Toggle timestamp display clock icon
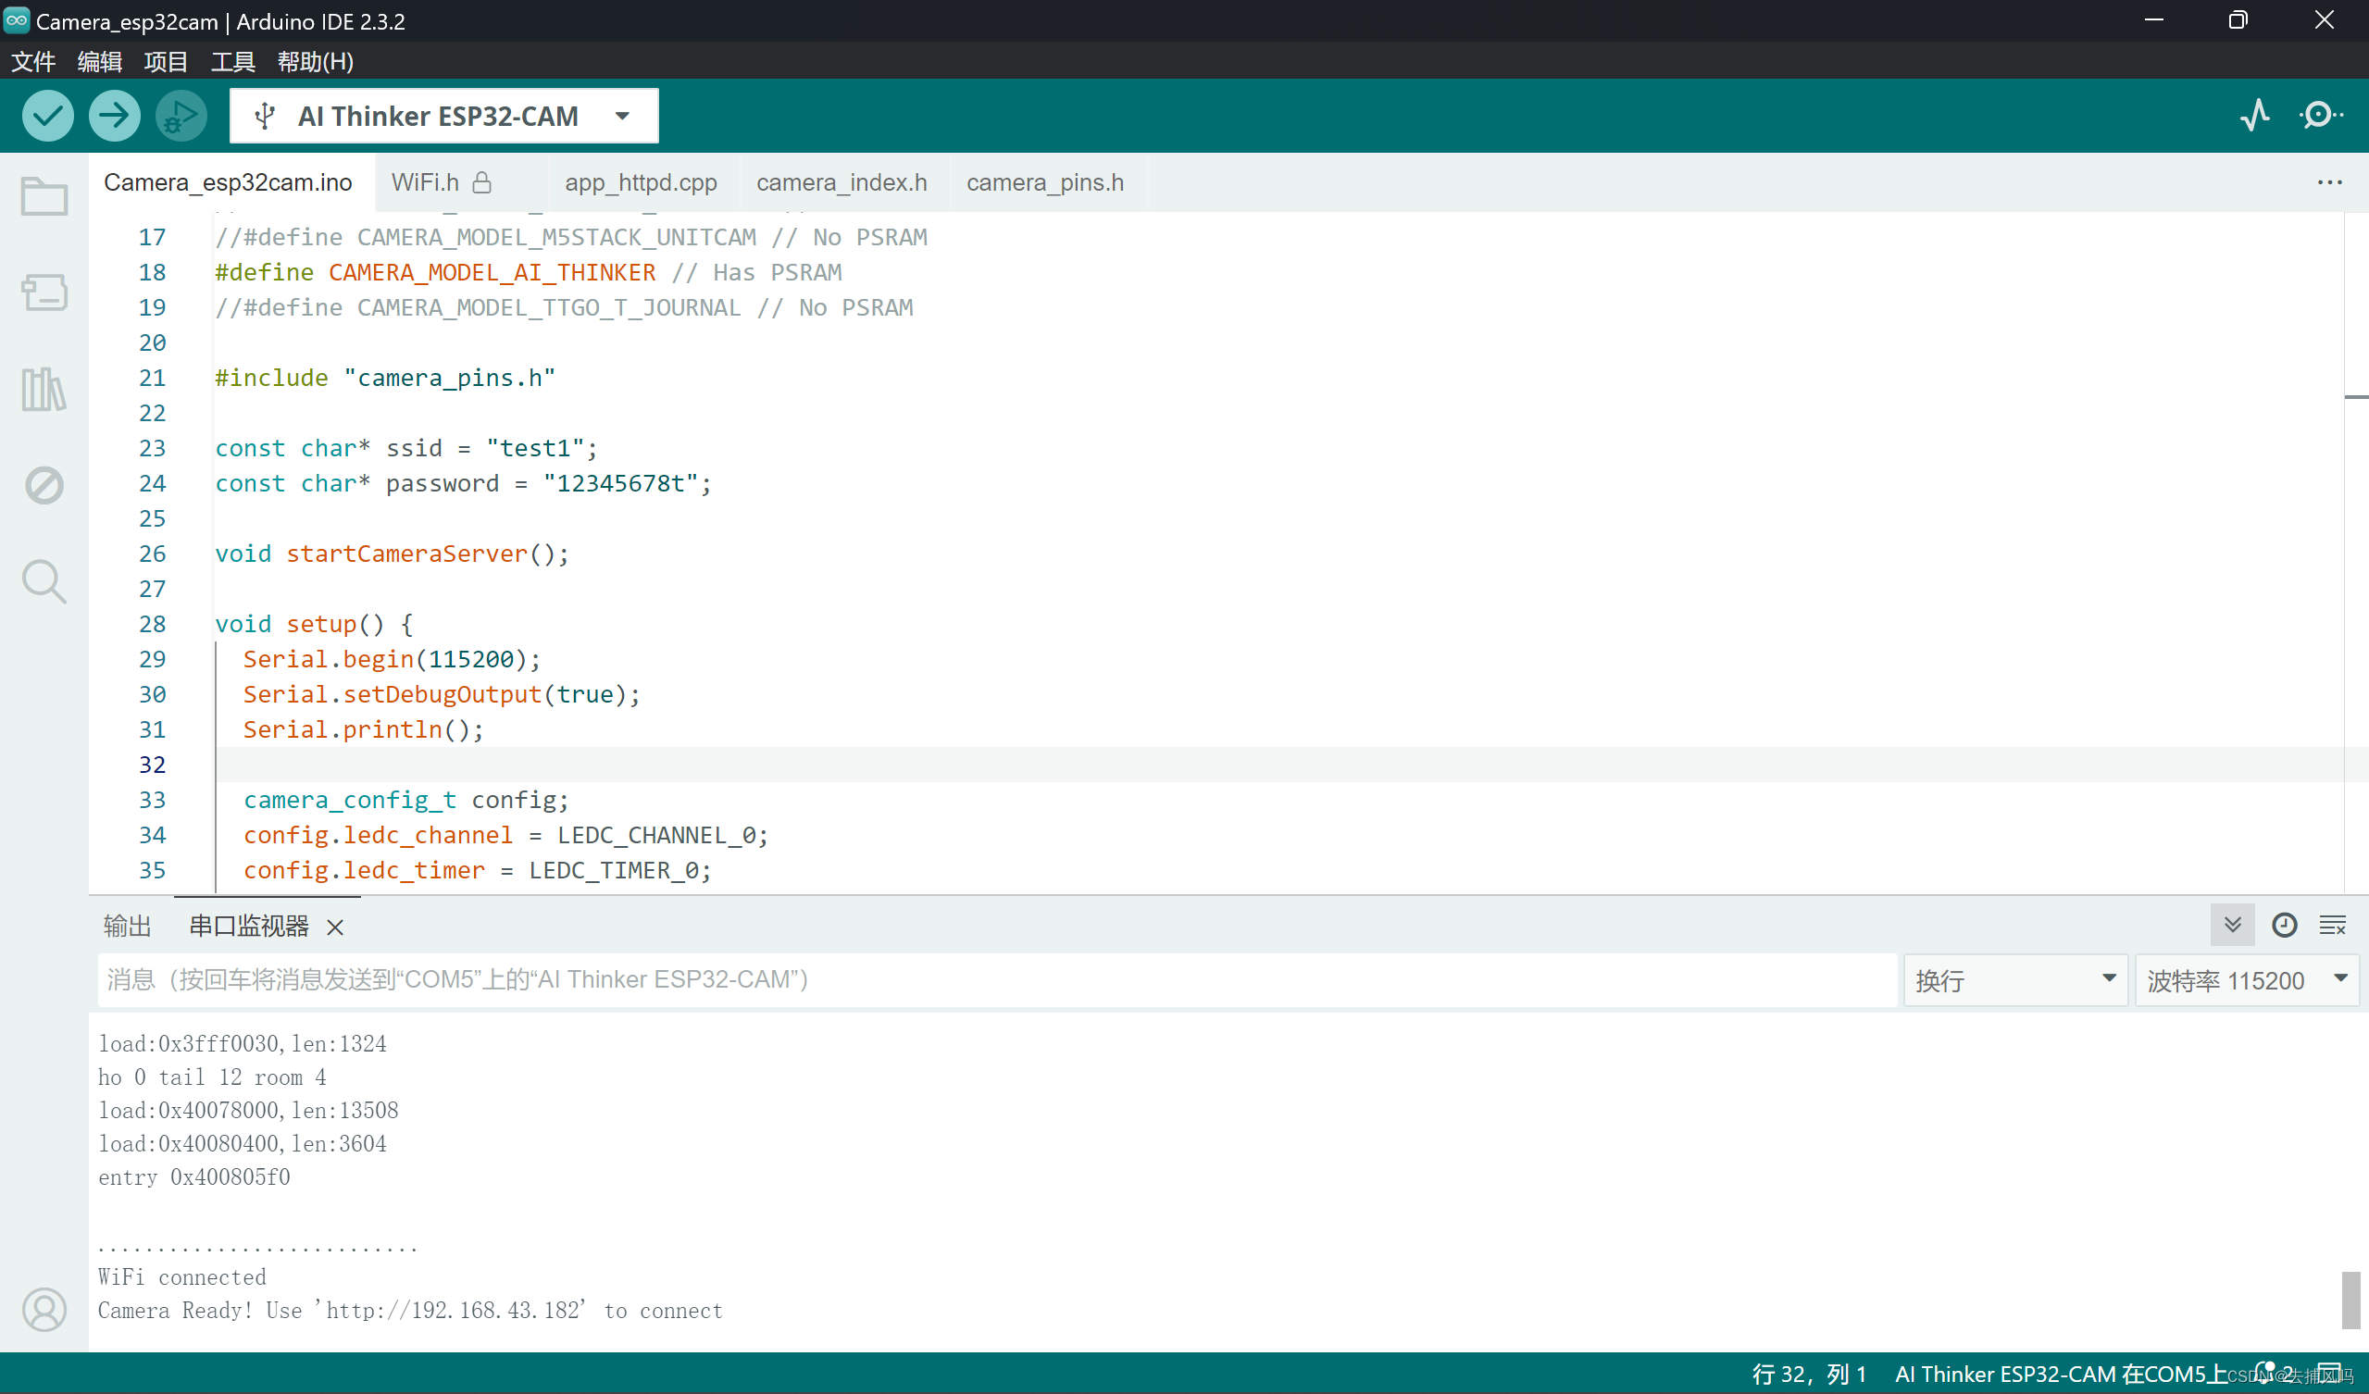This screenshot has height=1394, width=2369. (2284, 925)
